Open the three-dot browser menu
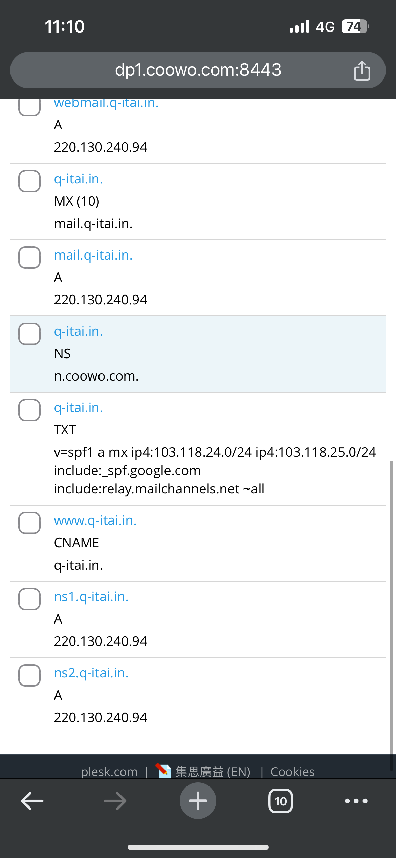The image size is (396, 858). point(356,801)
